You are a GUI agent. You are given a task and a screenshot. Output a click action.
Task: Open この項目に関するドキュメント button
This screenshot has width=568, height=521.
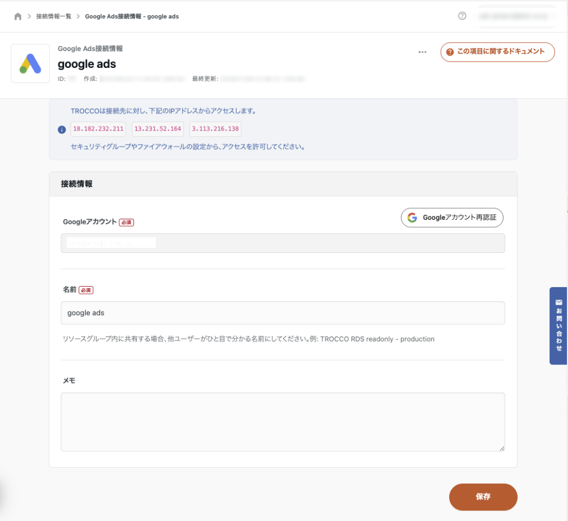click(x=497, y=52)
